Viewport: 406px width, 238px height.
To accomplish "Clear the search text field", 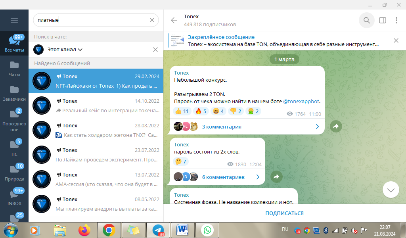I will (152, 20).
